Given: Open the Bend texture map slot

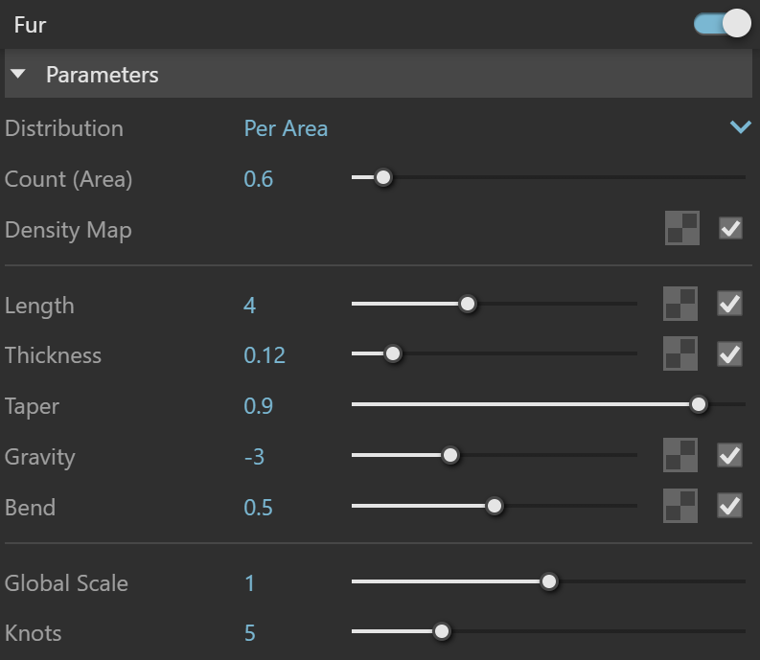Looking at the screenshot, I should [680, 506].
